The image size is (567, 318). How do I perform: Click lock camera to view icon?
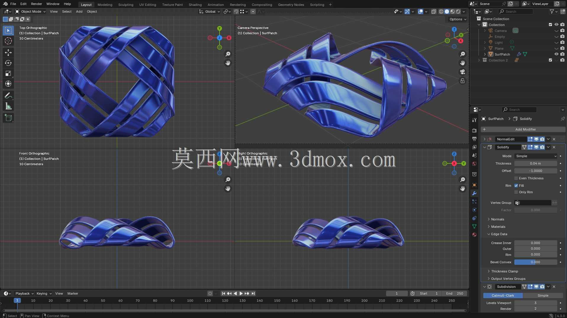pos(463,81)
